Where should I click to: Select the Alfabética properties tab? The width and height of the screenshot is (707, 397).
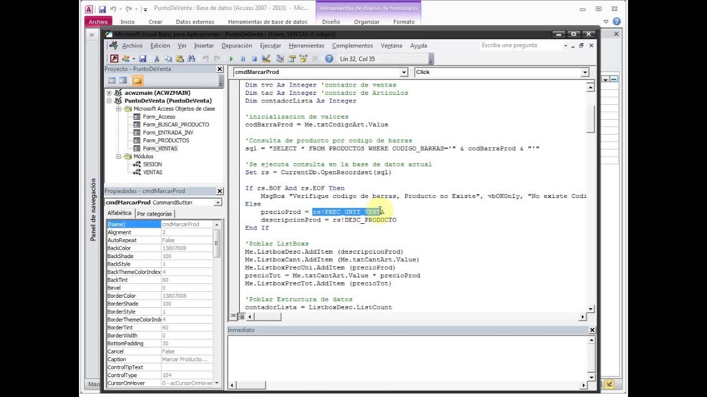click(x=119, y=213)
